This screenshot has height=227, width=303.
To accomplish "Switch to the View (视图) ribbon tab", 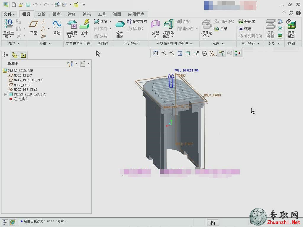I will pyautogui.click(x=117, y=14).
